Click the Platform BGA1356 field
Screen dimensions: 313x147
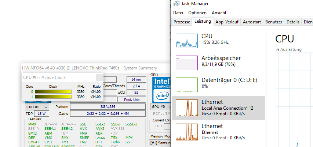click(x=108, y=107)
